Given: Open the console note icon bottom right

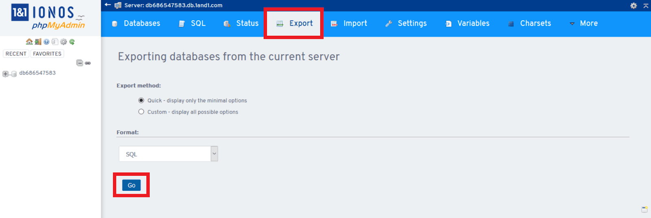Looking at the screenshot, I should pos(644,209).
